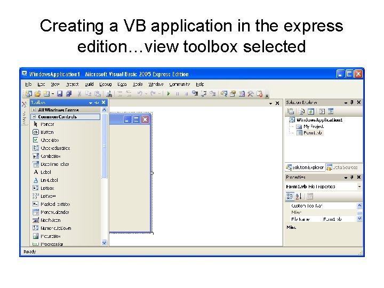The image size is (384, 288).
Task: Open the Community menu
Action: click(x=180, y=84)
